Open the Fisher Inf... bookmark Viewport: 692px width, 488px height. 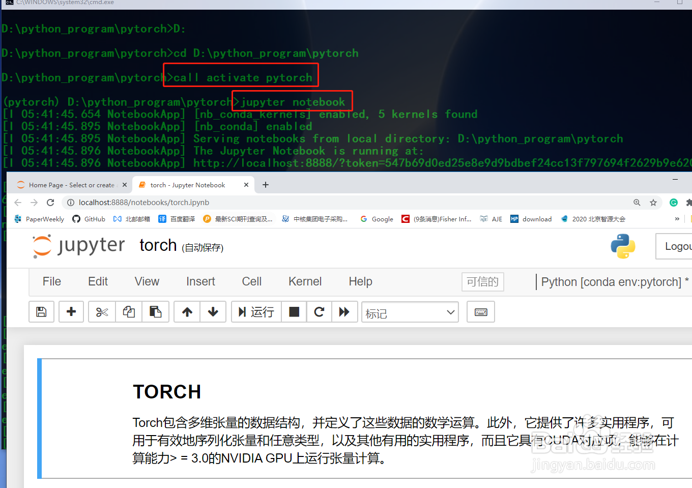[437, 219]
